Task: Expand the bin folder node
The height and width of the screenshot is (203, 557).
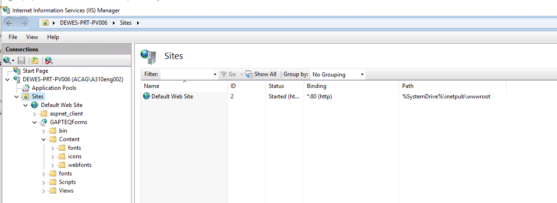Action: coord(44,131)
